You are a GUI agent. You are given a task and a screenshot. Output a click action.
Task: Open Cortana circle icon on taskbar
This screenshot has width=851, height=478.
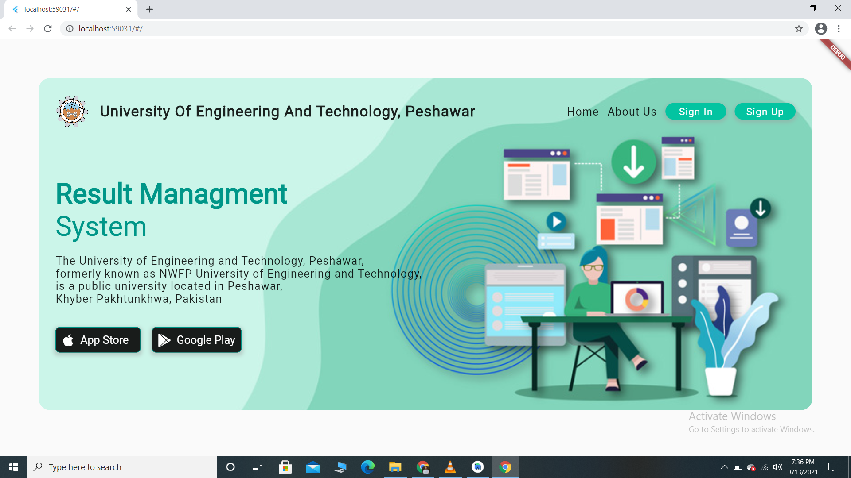click(x=230, y=467)
